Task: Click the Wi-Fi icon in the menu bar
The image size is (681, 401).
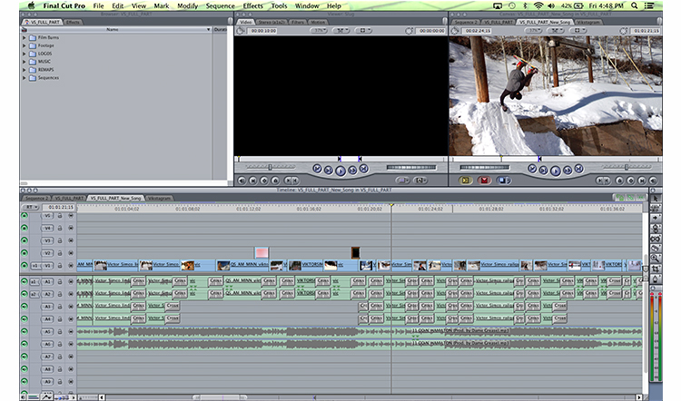Action: pyautogui.click(x=538, y=5)
